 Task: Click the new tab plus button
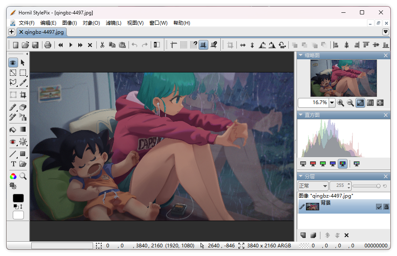(12, 32)
